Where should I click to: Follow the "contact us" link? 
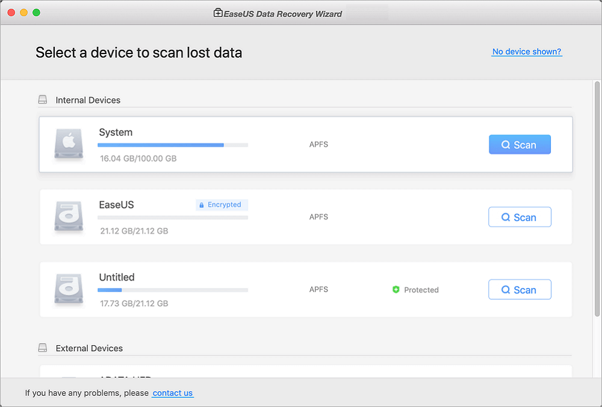pyautogui.click(x=173, y=393)
